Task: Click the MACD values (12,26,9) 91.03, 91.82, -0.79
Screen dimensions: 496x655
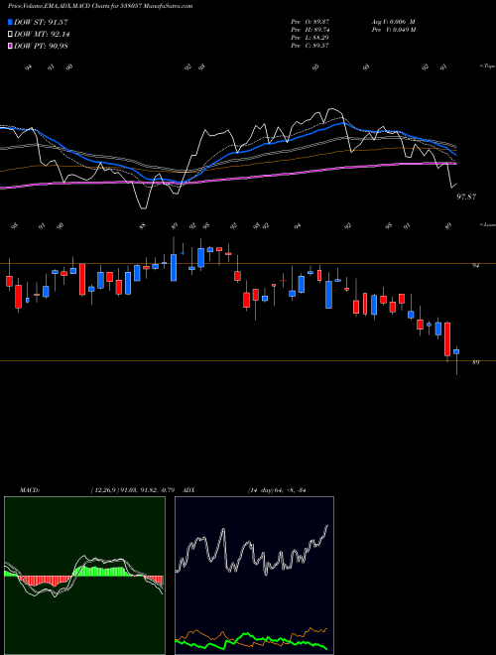Action: click(132, 490)
